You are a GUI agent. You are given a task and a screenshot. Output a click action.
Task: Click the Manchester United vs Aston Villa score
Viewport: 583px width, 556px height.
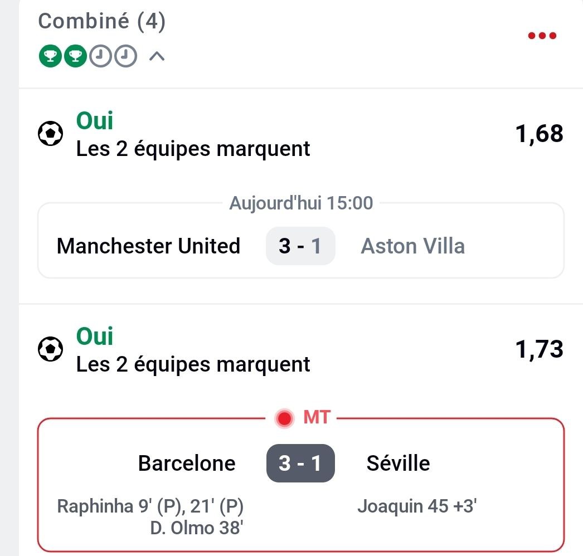coord(300,246)
